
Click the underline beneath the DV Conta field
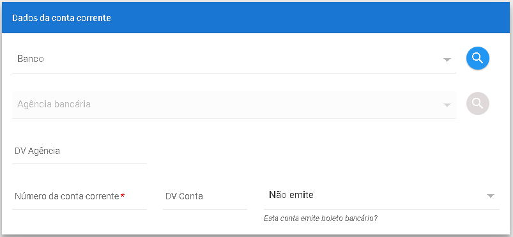205,209
